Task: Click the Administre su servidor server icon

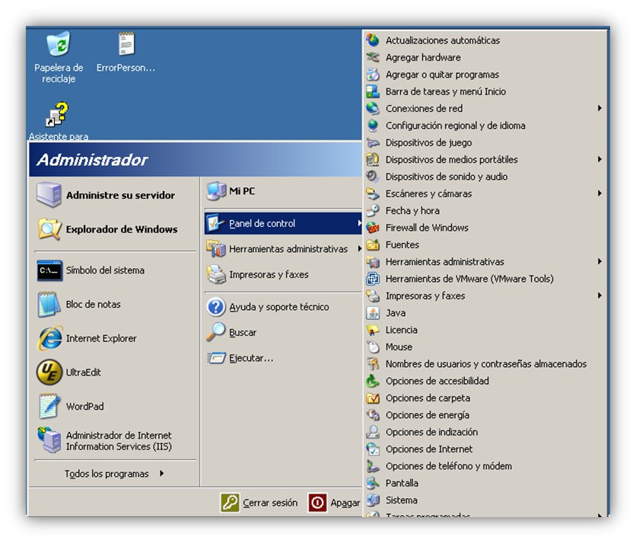Action: point(49,194)
